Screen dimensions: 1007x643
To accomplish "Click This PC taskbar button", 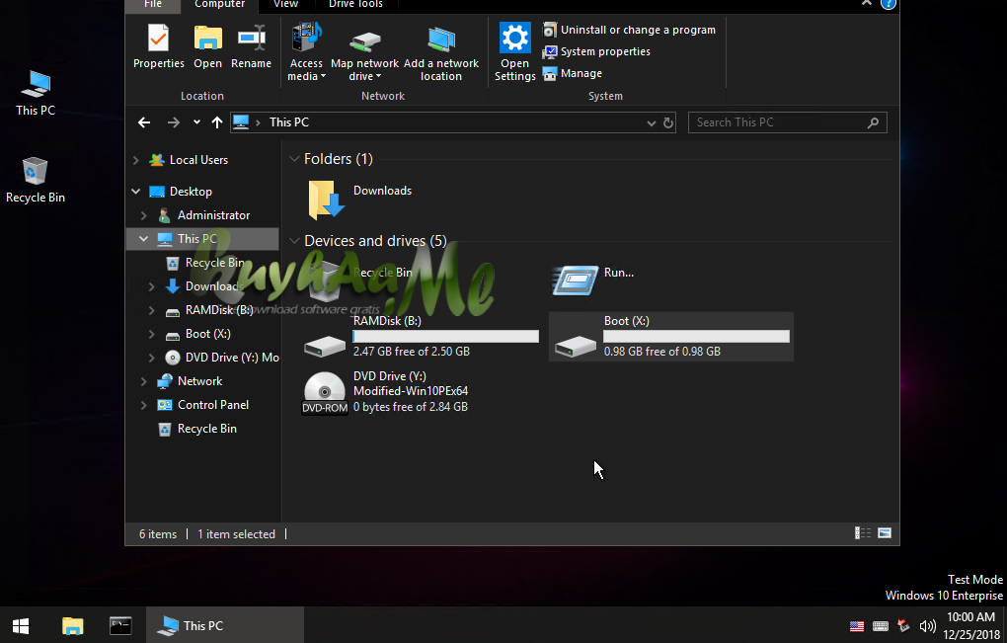I will coord(225,625).
